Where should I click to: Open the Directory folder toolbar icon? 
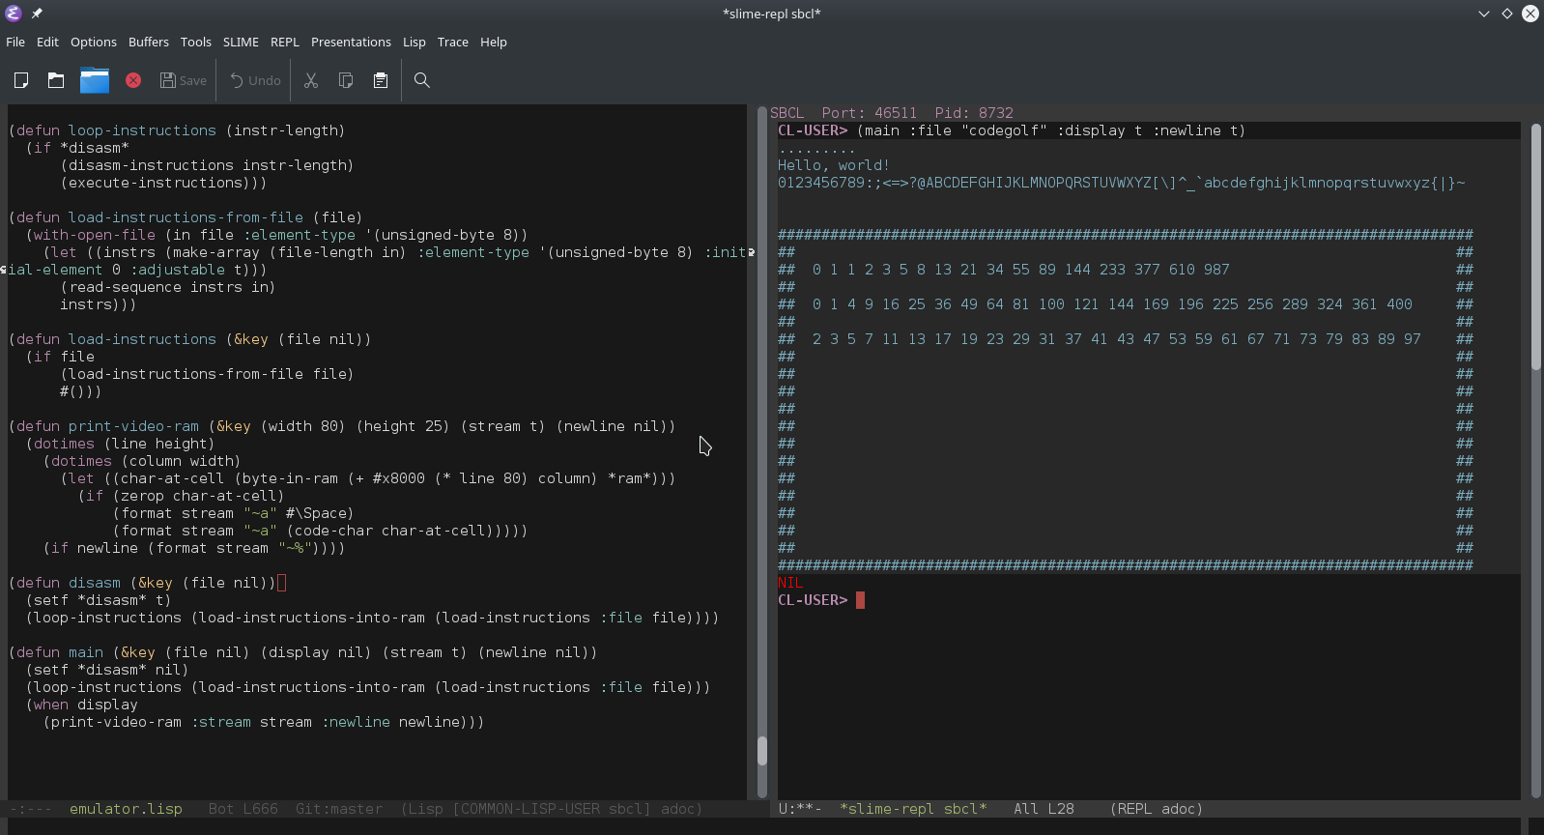click(95, 80)
